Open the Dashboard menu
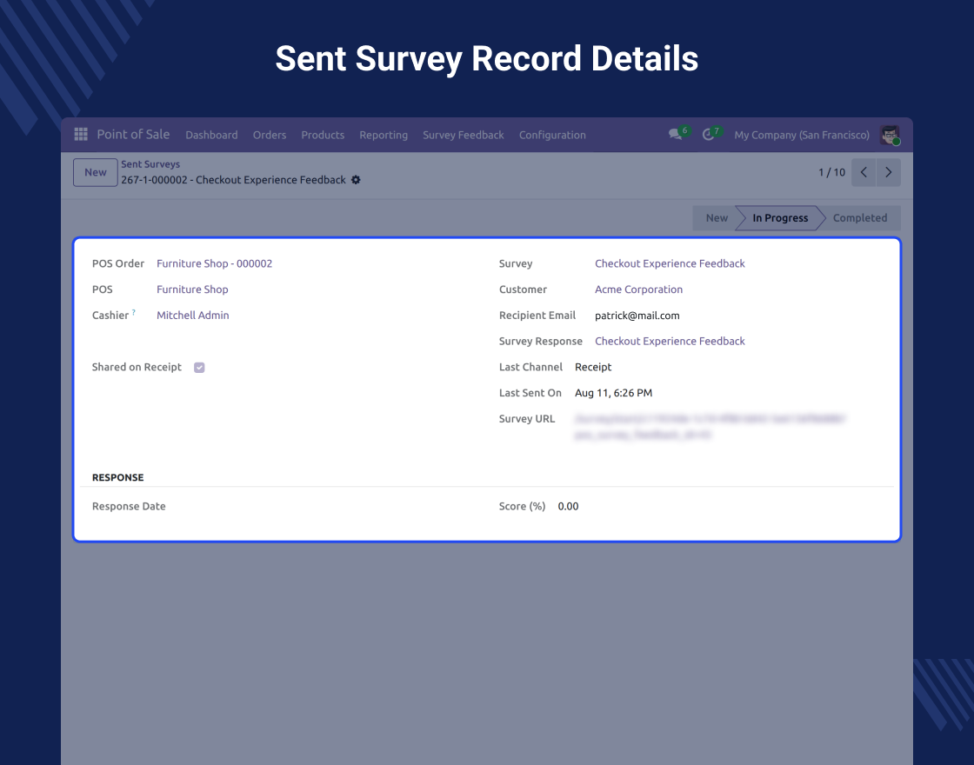The image size is (974, 765). click(x=212, y=135)
